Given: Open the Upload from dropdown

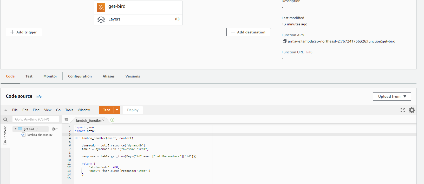Looking at the screenshot, I should pyautogui.click(x=392, y=96).
